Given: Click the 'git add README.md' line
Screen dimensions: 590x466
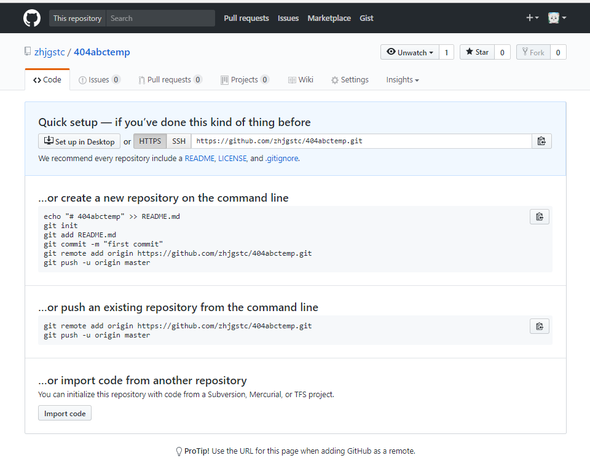Looking at the screenshot, I should point(80,235).
